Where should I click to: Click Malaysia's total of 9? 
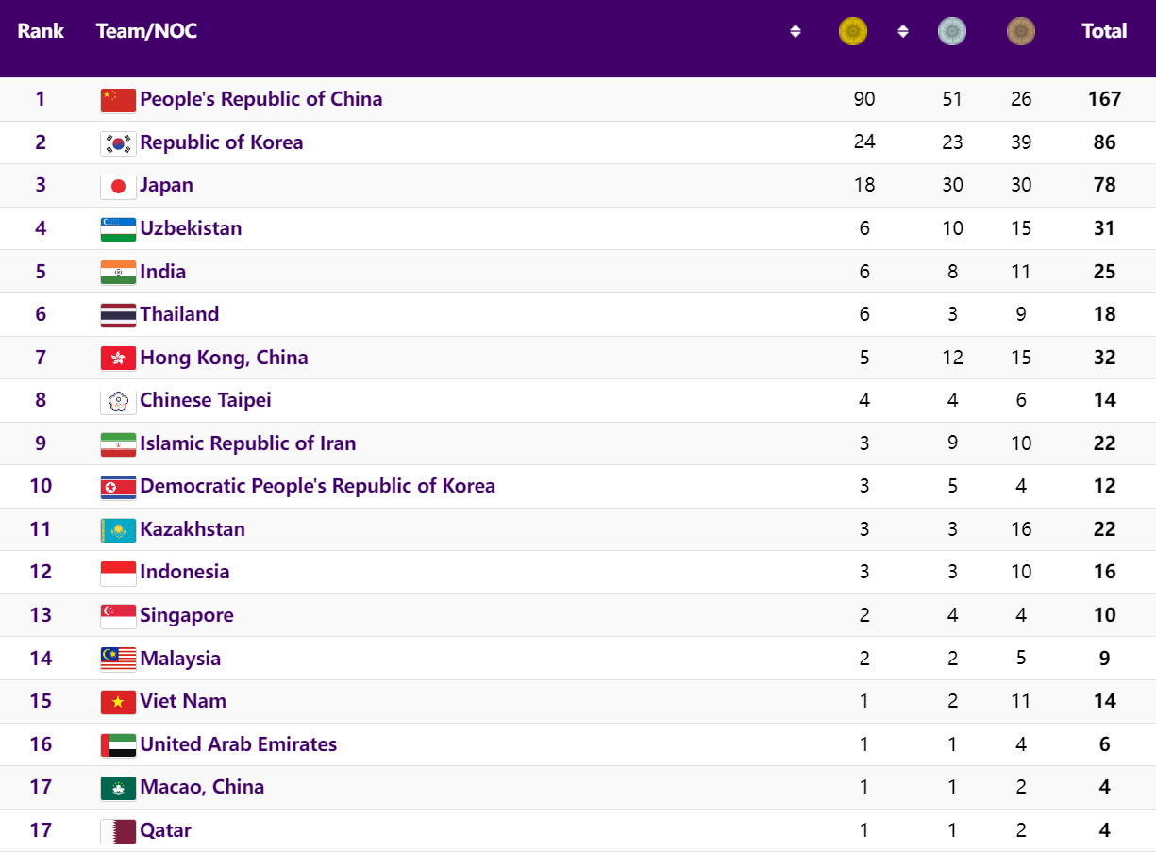tap(1104, 659)
